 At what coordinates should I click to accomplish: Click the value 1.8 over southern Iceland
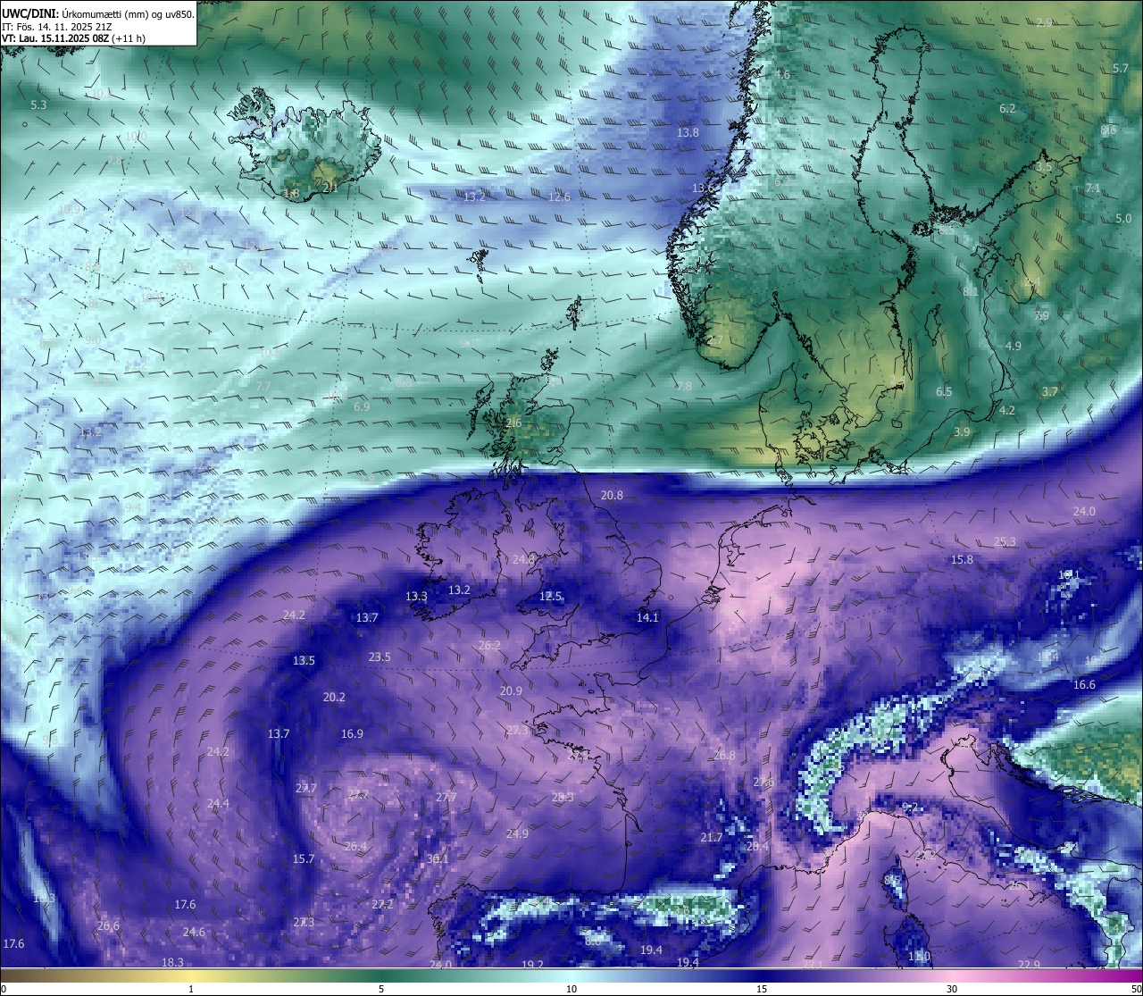(x=291, y=193)
